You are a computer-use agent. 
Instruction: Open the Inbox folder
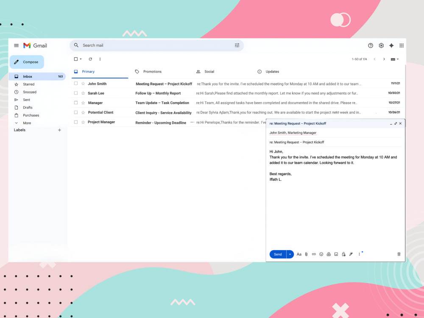pos(37,76)
